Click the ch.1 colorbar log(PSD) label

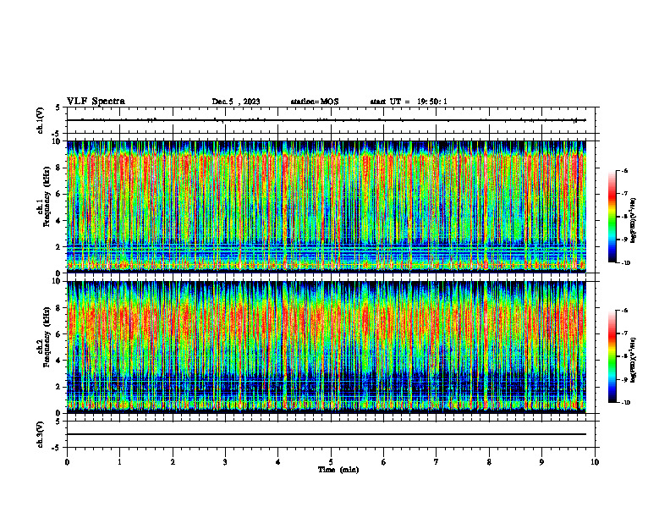click(x=634, y=221)
